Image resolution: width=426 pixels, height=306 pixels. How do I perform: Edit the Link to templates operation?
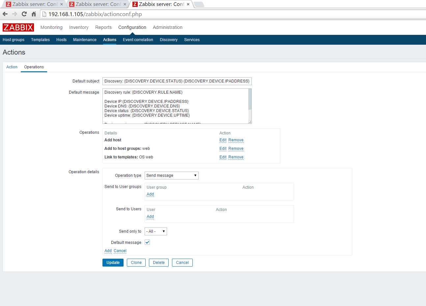(x=223, y=157)
